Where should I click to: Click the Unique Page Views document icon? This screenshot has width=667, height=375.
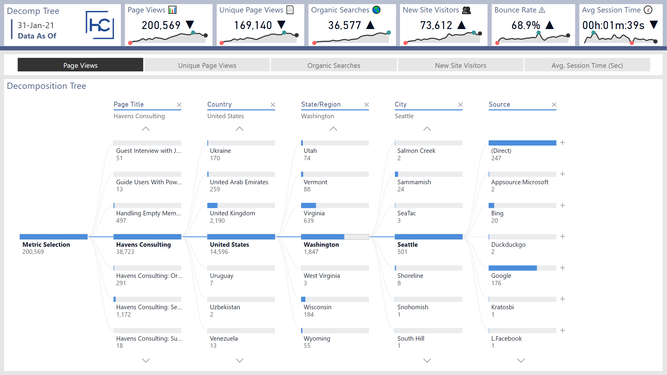(x=290, y=10)
